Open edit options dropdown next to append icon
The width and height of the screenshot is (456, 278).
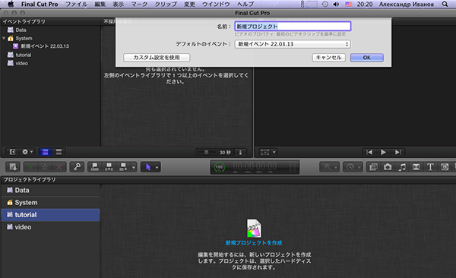click(134, 167)
